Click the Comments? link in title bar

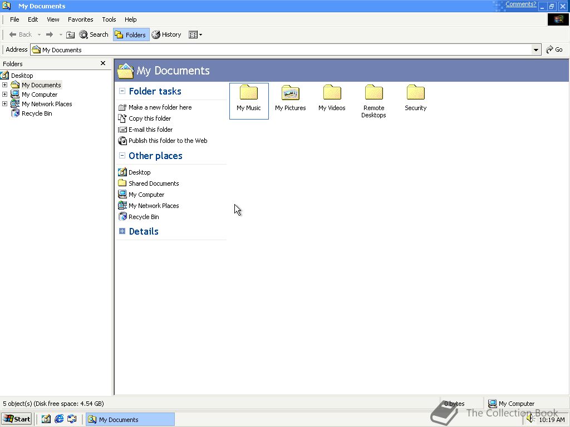click(520, 4)
